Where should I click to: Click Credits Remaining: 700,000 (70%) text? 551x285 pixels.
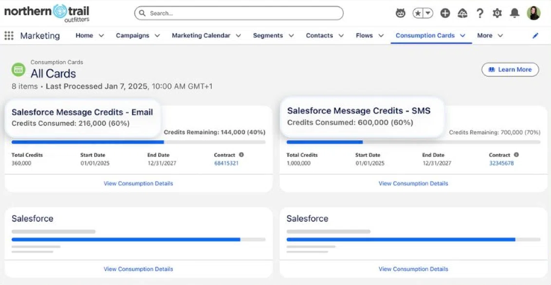tap(495, 133)
